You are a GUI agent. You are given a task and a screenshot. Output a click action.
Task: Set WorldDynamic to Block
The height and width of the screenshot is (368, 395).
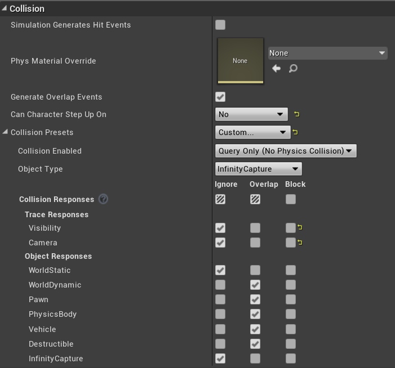click(291, 285)
